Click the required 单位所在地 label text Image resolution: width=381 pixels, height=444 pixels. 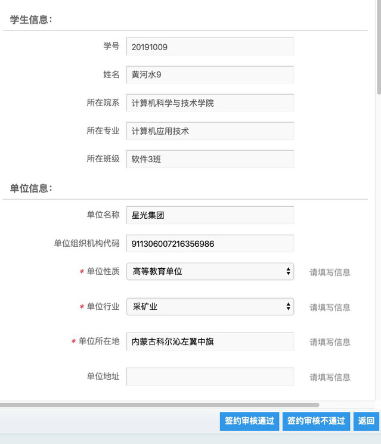(x=99, y=341)
